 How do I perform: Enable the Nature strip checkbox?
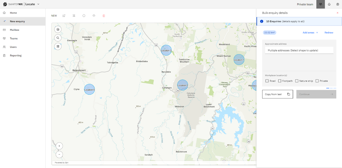coord(297,81)
